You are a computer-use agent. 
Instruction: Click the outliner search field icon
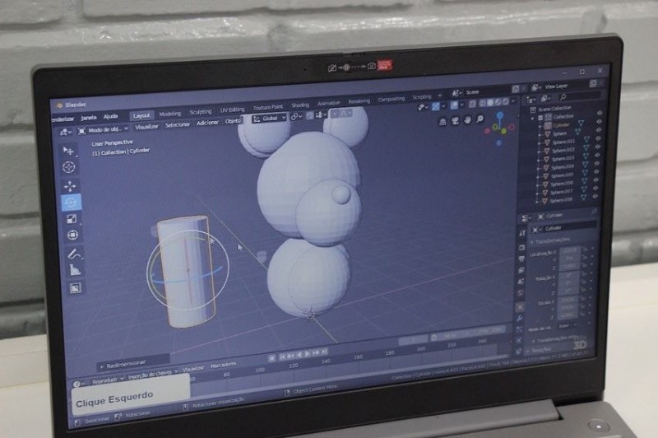tap(563, 97)
